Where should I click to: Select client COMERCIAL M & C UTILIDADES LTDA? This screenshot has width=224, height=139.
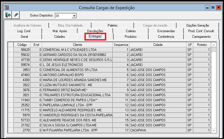coord(77,50)
